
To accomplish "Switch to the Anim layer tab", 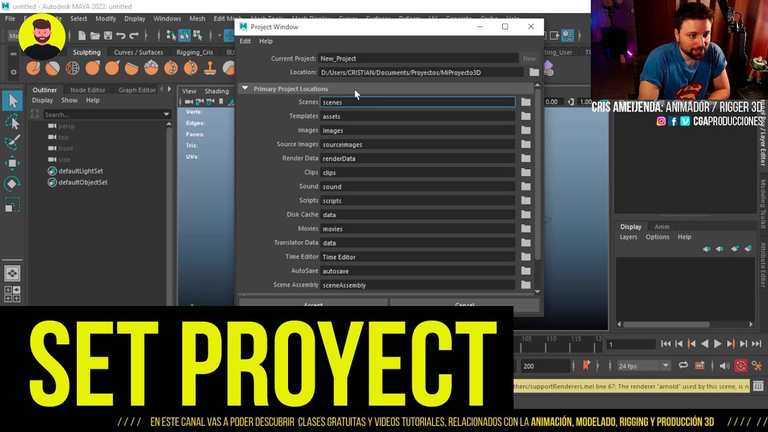I will point(662,227).
